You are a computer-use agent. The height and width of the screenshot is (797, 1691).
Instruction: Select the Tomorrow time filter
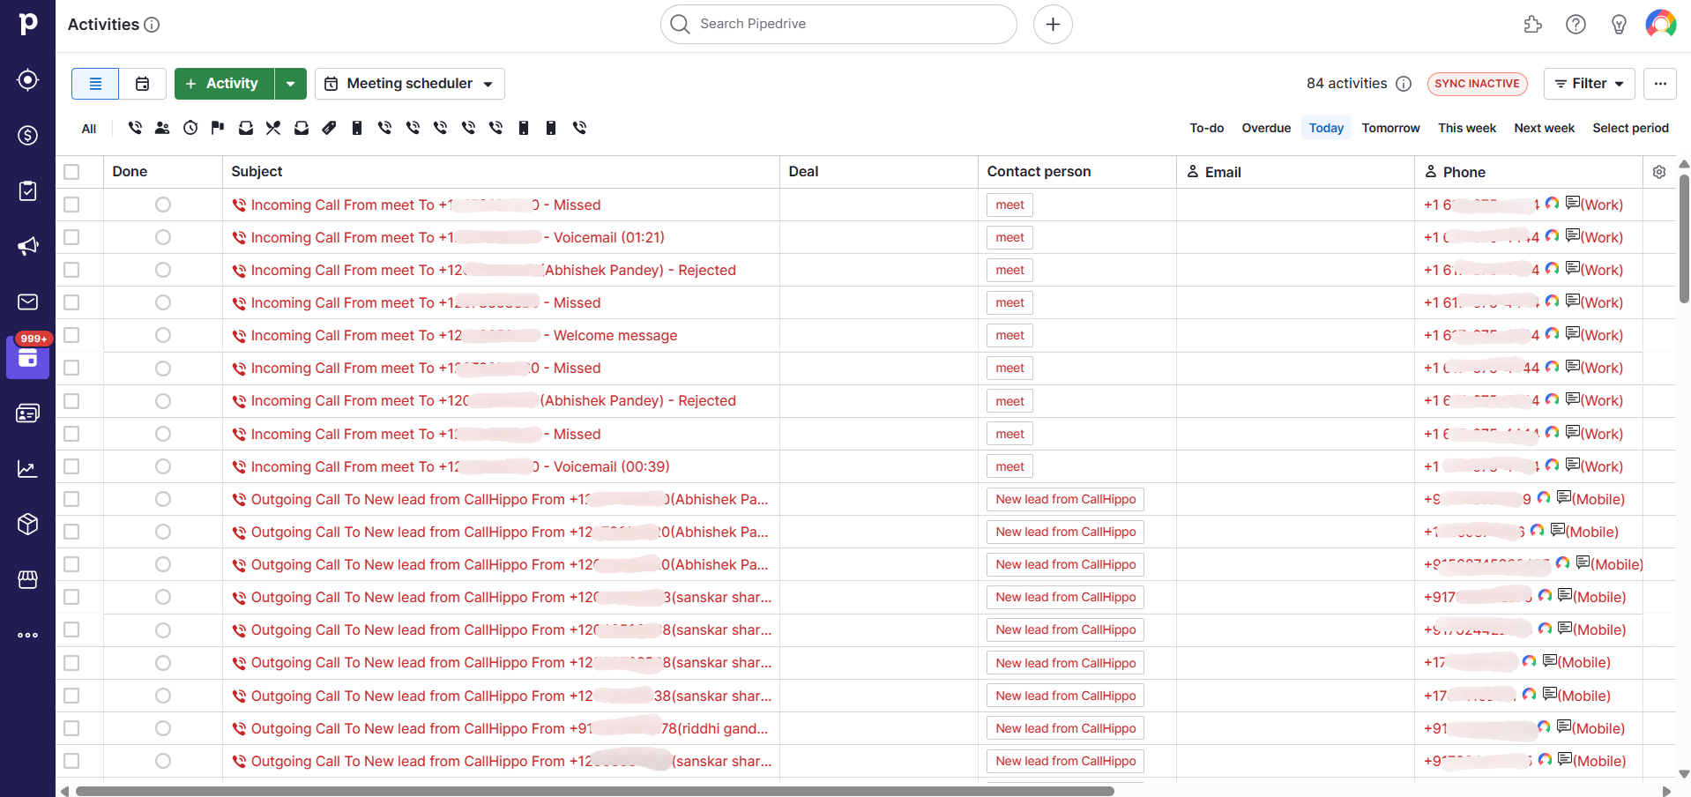click(1390, 128)
